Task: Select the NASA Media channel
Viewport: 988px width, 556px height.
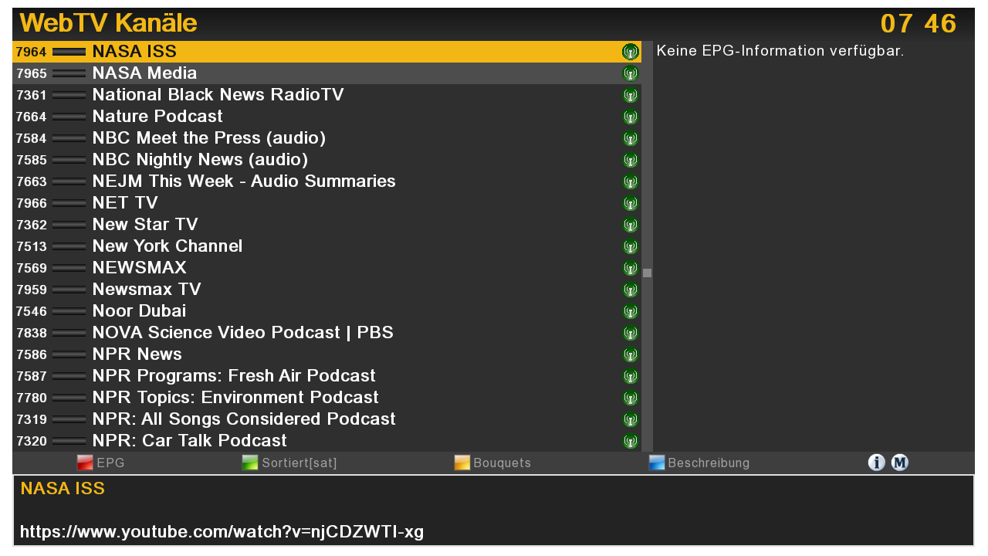Action: pyautogui.click(x=144, y=73)
